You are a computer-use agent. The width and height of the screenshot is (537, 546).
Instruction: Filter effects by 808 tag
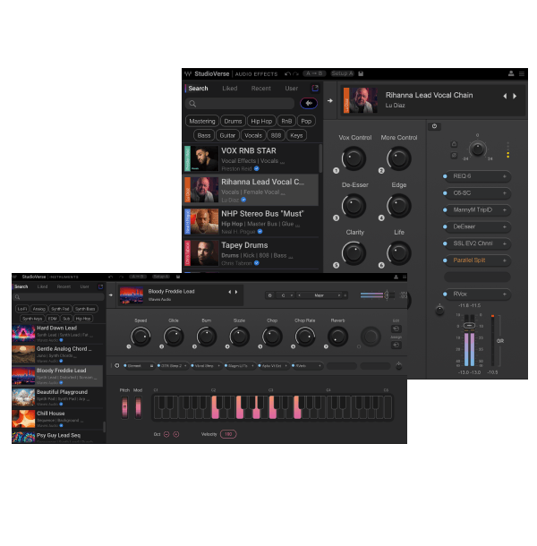coord(276,135)
